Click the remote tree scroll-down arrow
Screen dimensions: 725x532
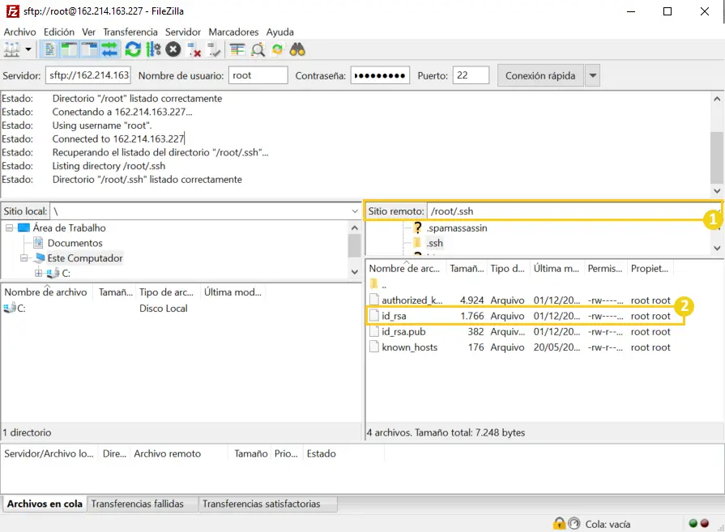717,248
